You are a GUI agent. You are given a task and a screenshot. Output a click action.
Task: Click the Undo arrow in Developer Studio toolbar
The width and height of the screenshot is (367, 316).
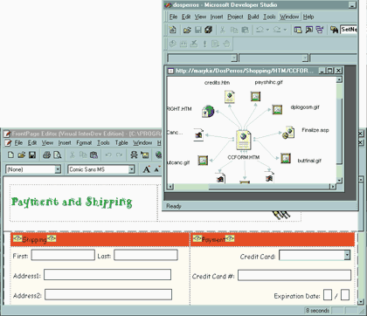click(x=260, y=30)
